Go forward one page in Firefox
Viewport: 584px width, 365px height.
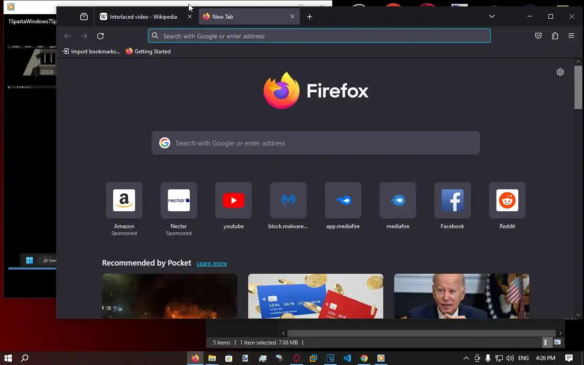pyautogui.click(x=84, y=36)
